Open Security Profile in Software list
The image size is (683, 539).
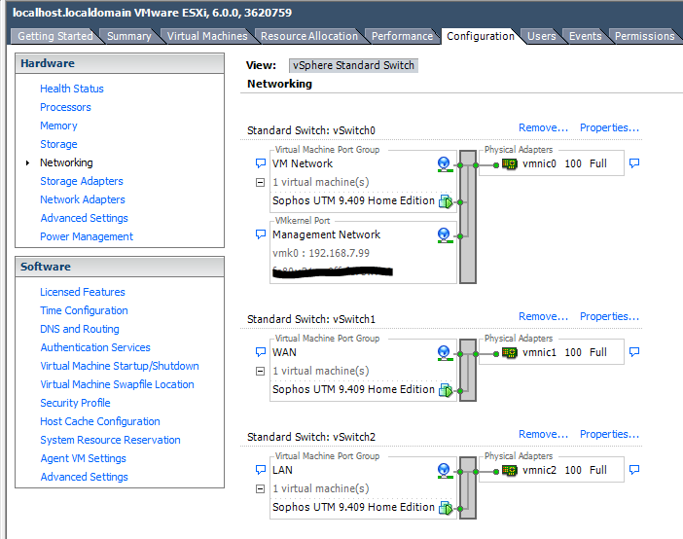pos(75,403)
